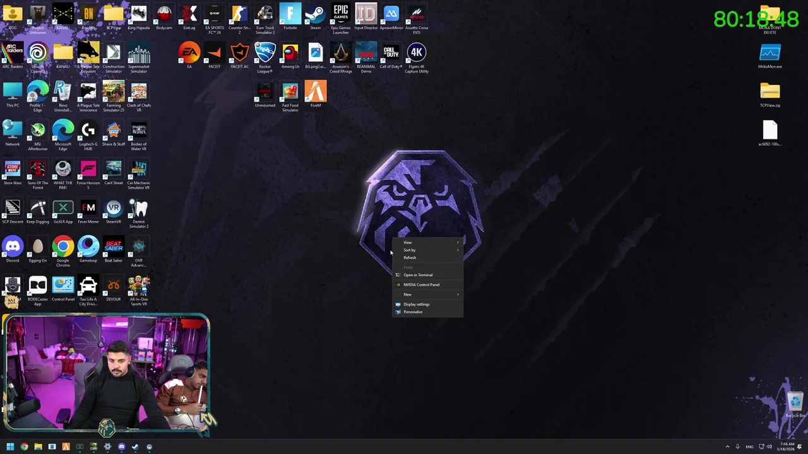Image resolution: width=808 pixels, height=454 pixels.
Task: Open Revo Uninstaller desktop icon
Action: (63, 97)
